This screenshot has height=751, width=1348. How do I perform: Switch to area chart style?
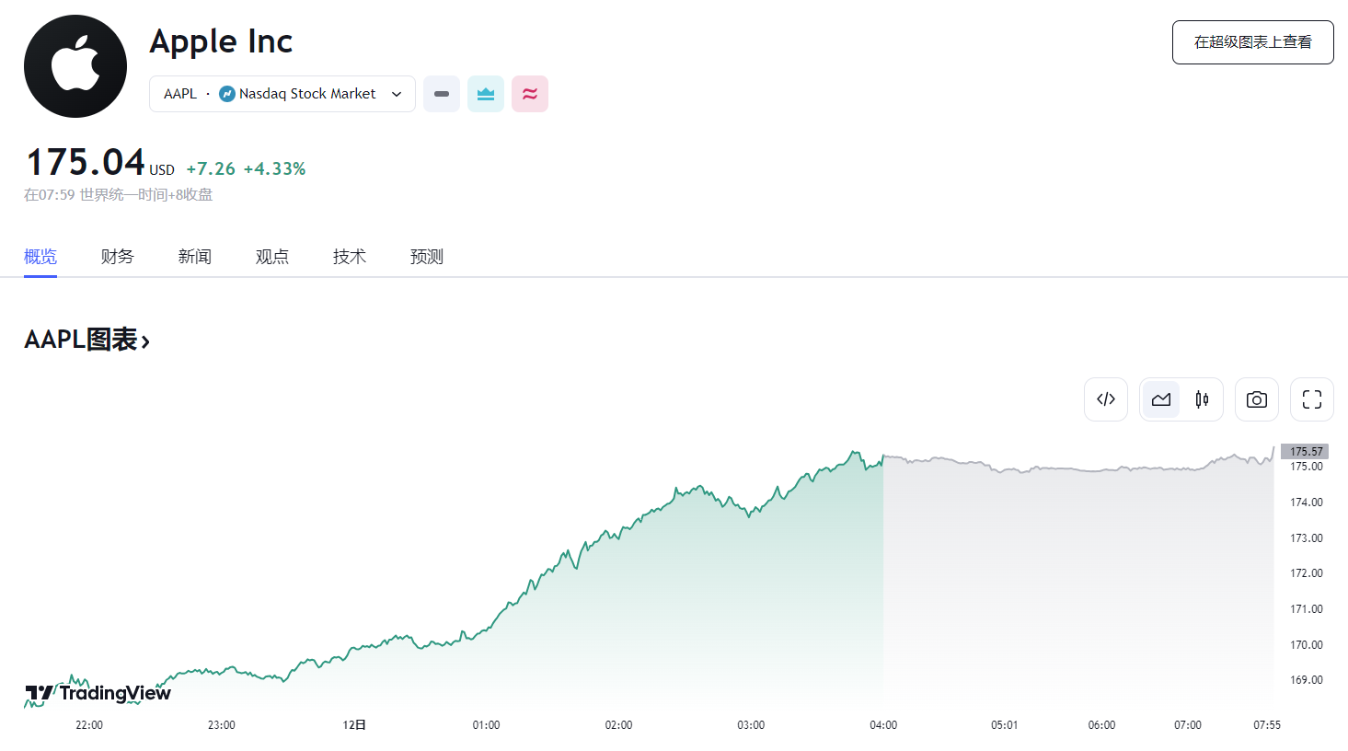click(1161, 399)
